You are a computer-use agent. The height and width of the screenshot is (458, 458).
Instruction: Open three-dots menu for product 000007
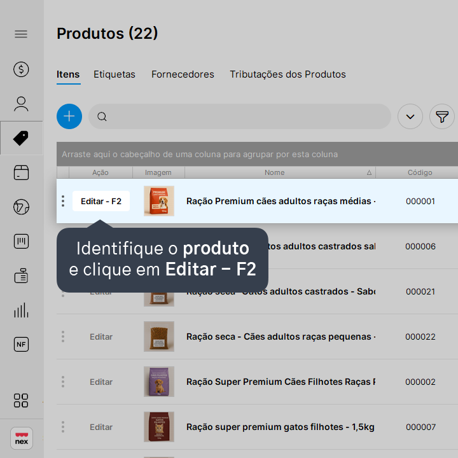pyautogui.click(x=63, y=427)
